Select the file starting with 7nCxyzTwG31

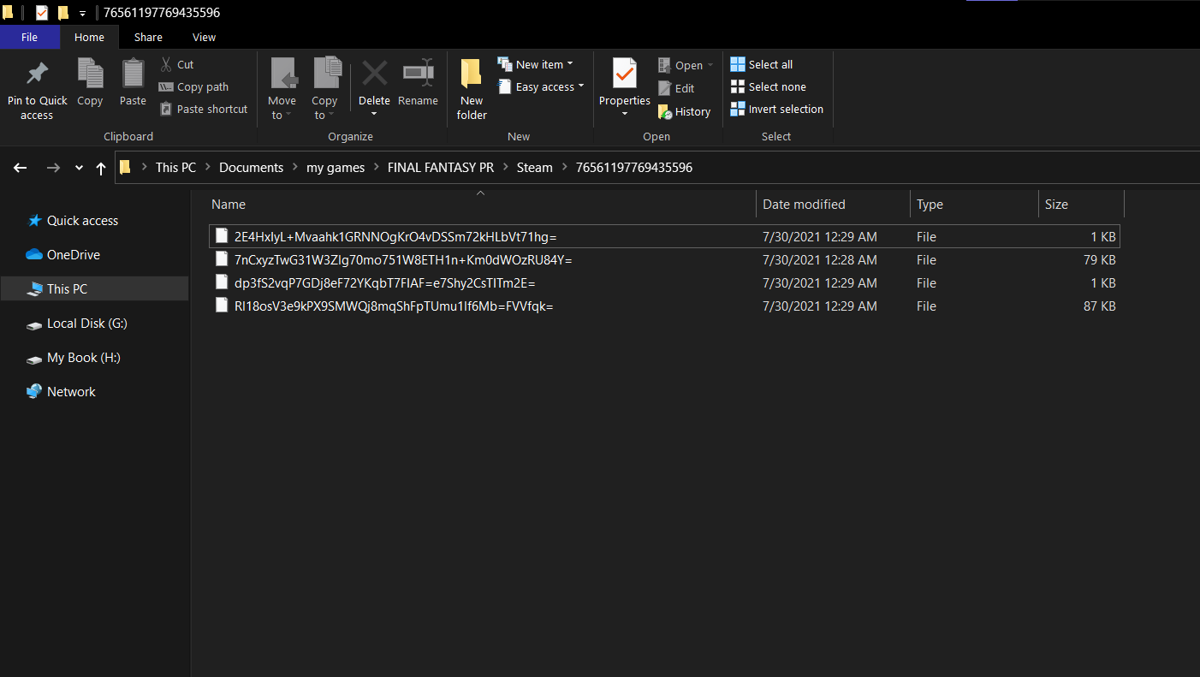click(x=402, y=259)
